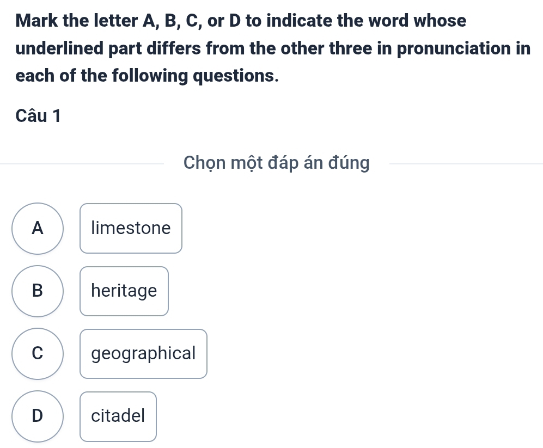Select the "citadel" answer box

tap(118, 416)
